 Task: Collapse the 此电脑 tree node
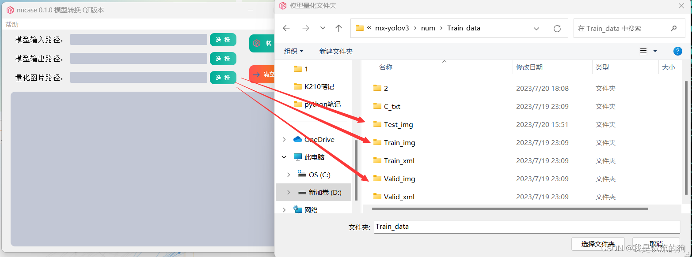click(284, 157)
